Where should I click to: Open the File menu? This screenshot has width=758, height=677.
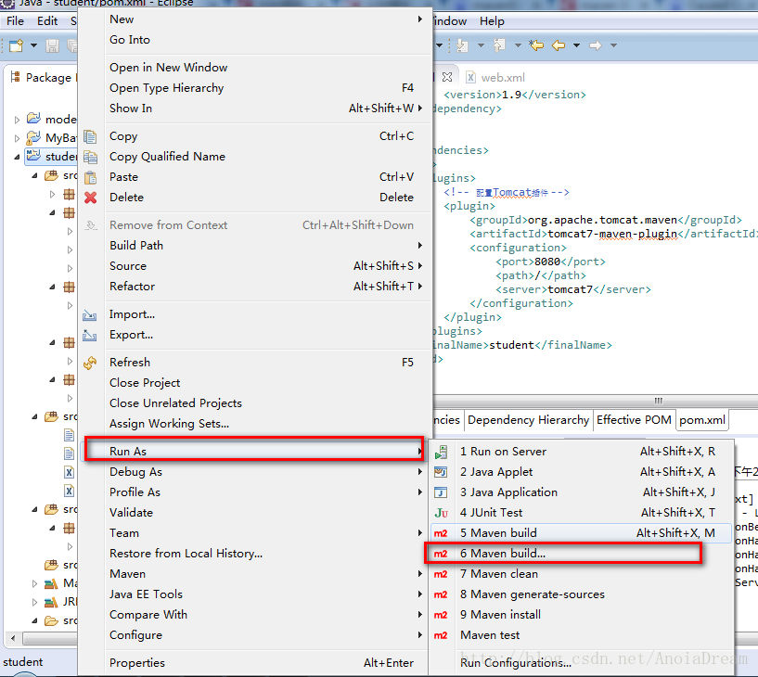[15, 21]
